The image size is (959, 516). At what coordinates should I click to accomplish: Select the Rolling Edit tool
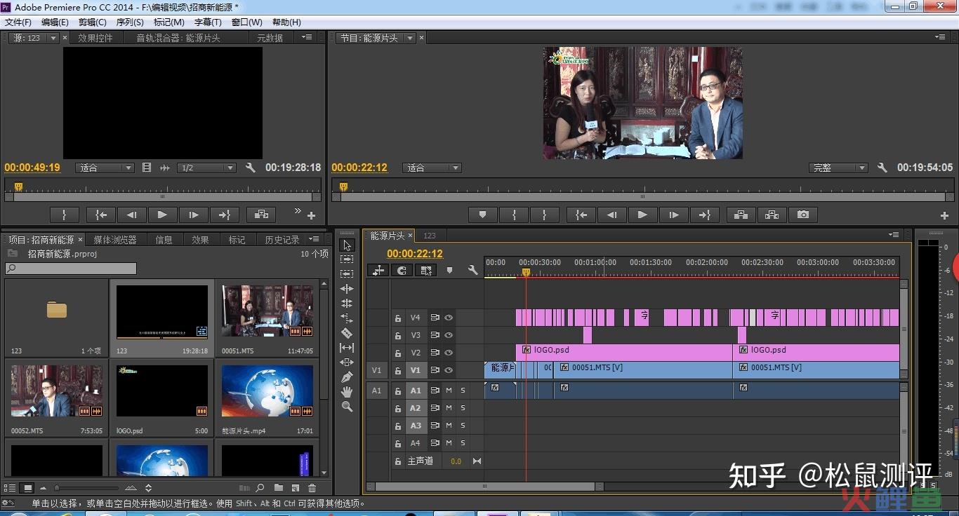pyautogui.click(x=347, y=304)
